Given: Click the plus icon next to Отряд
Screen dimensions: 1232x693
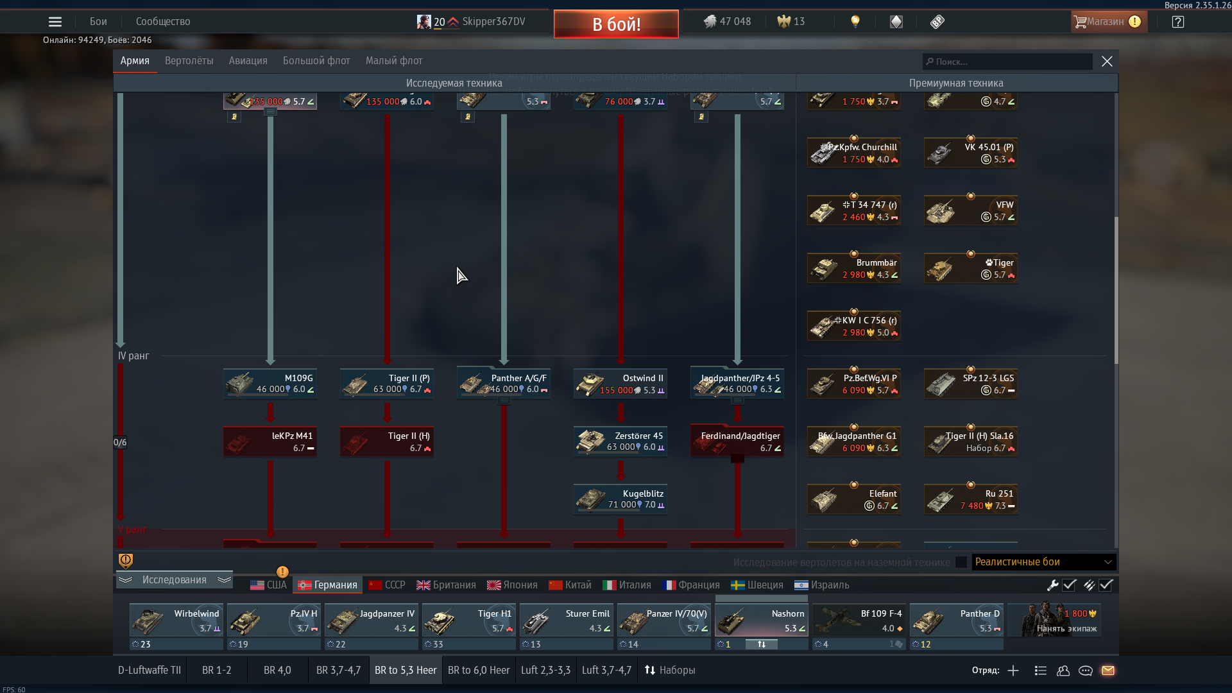Looking at the screenshot, I should click(1013, 671).
